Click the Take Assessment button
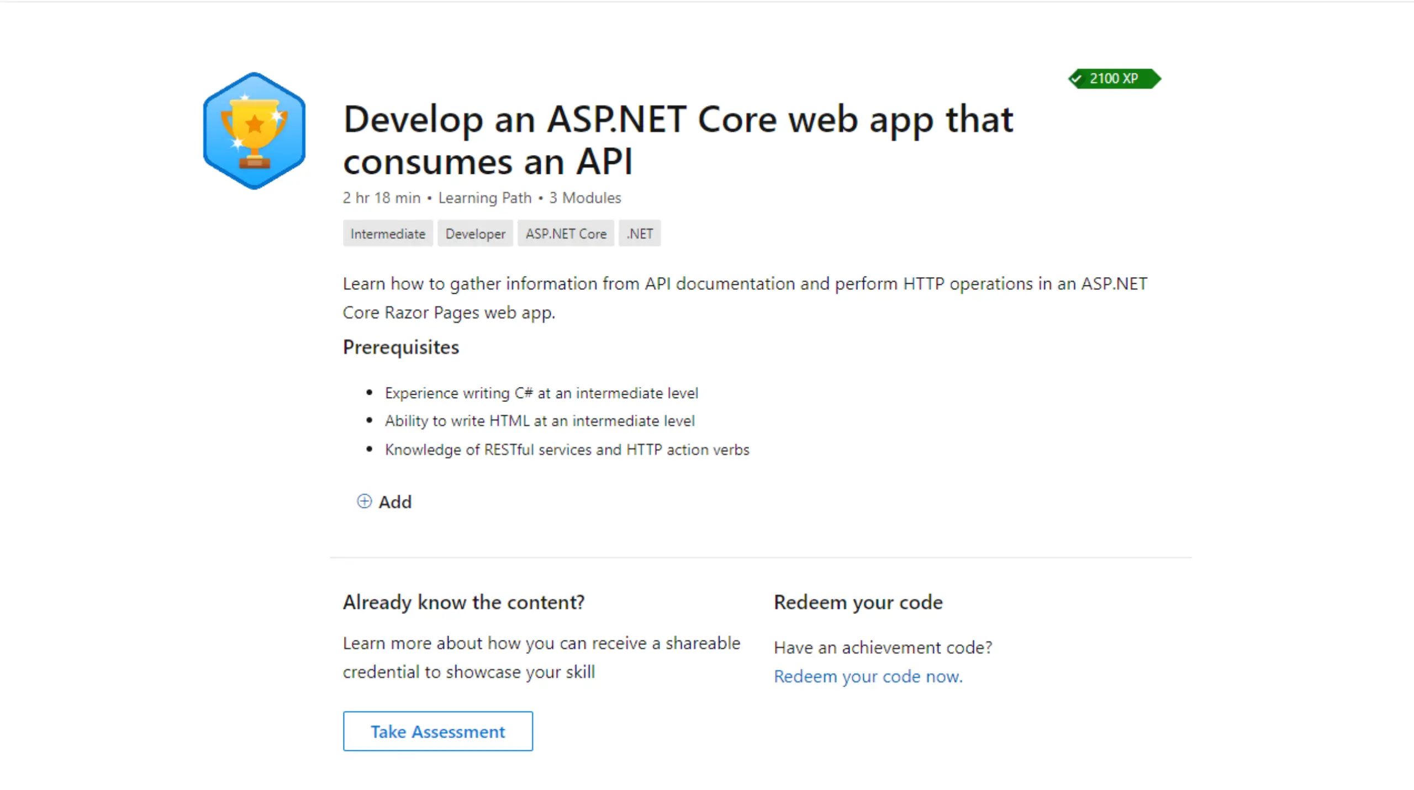 click(x=438, y=731)
